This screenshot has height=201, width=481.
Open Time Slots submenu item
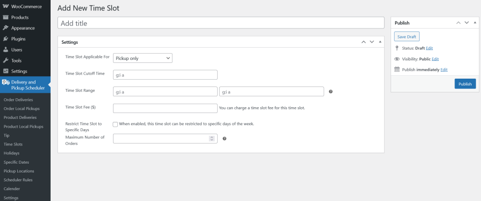coord(13,144)
